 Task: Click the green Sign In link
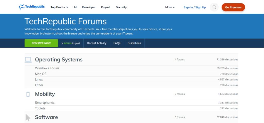click(68, 43)
